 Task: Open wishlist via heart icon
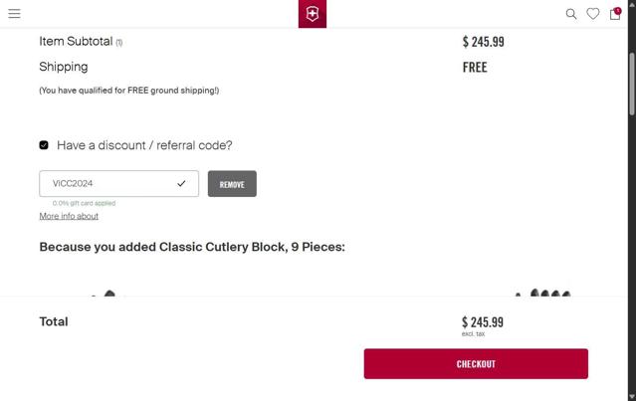593,14
